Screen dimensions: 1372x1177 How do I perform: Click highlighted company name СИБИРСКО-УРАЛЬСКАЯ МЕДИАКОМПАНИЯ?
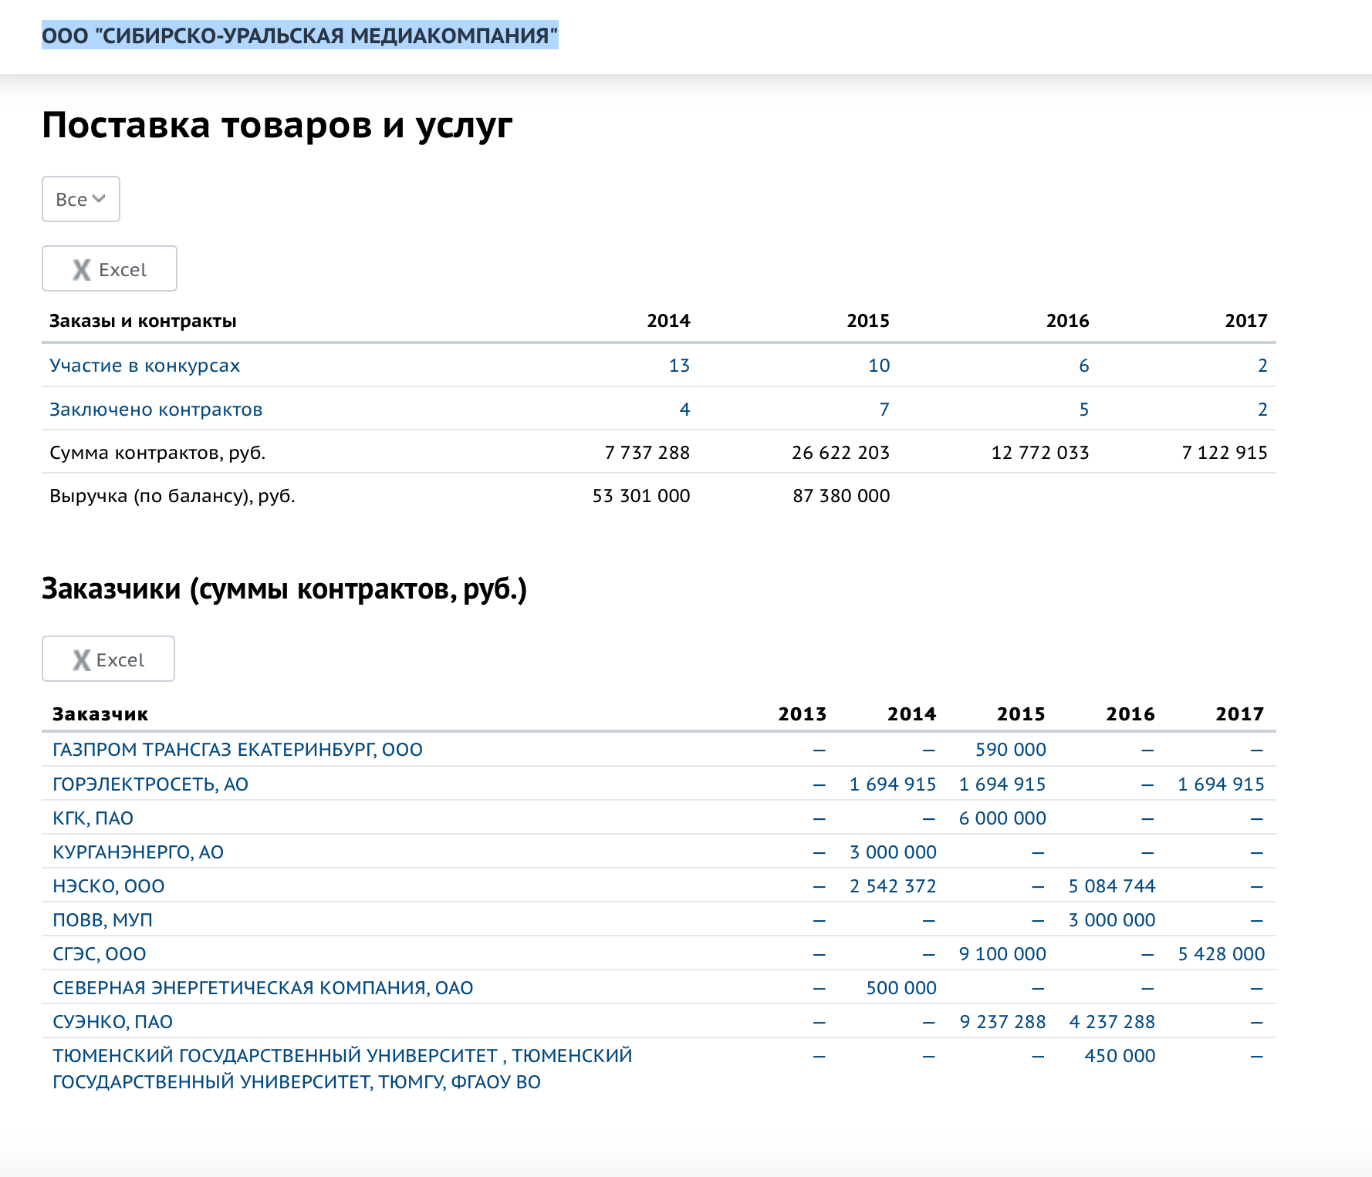tap(299, 35)
